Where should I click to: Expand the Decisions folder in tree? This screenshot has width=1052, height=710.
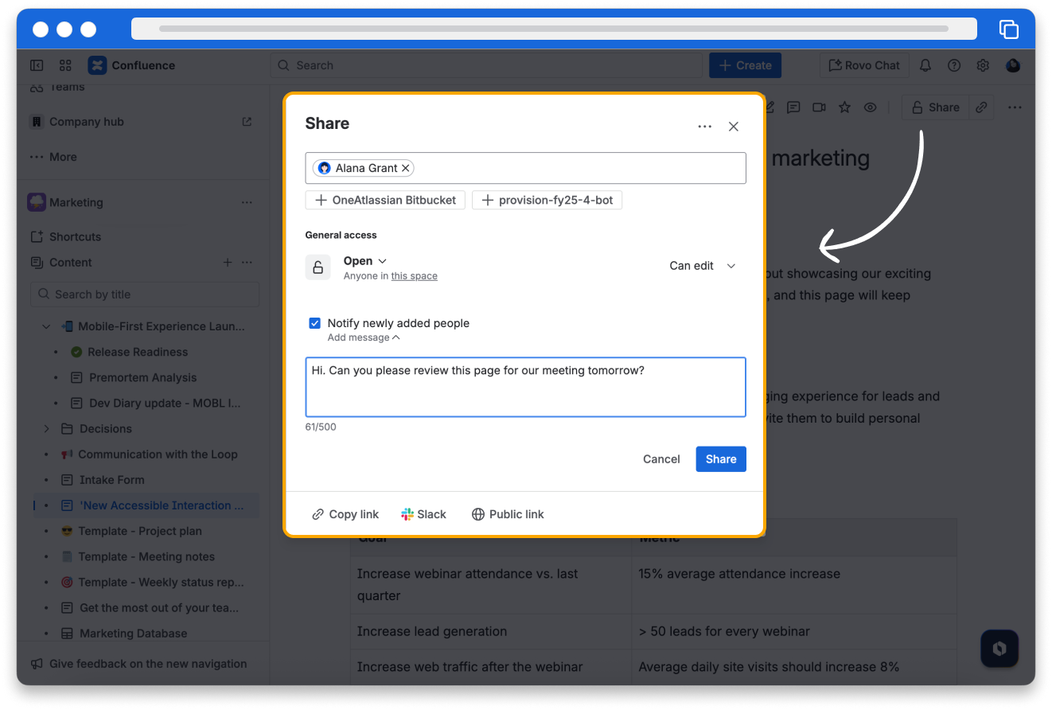pyautogui.click(x=46, y=428)
